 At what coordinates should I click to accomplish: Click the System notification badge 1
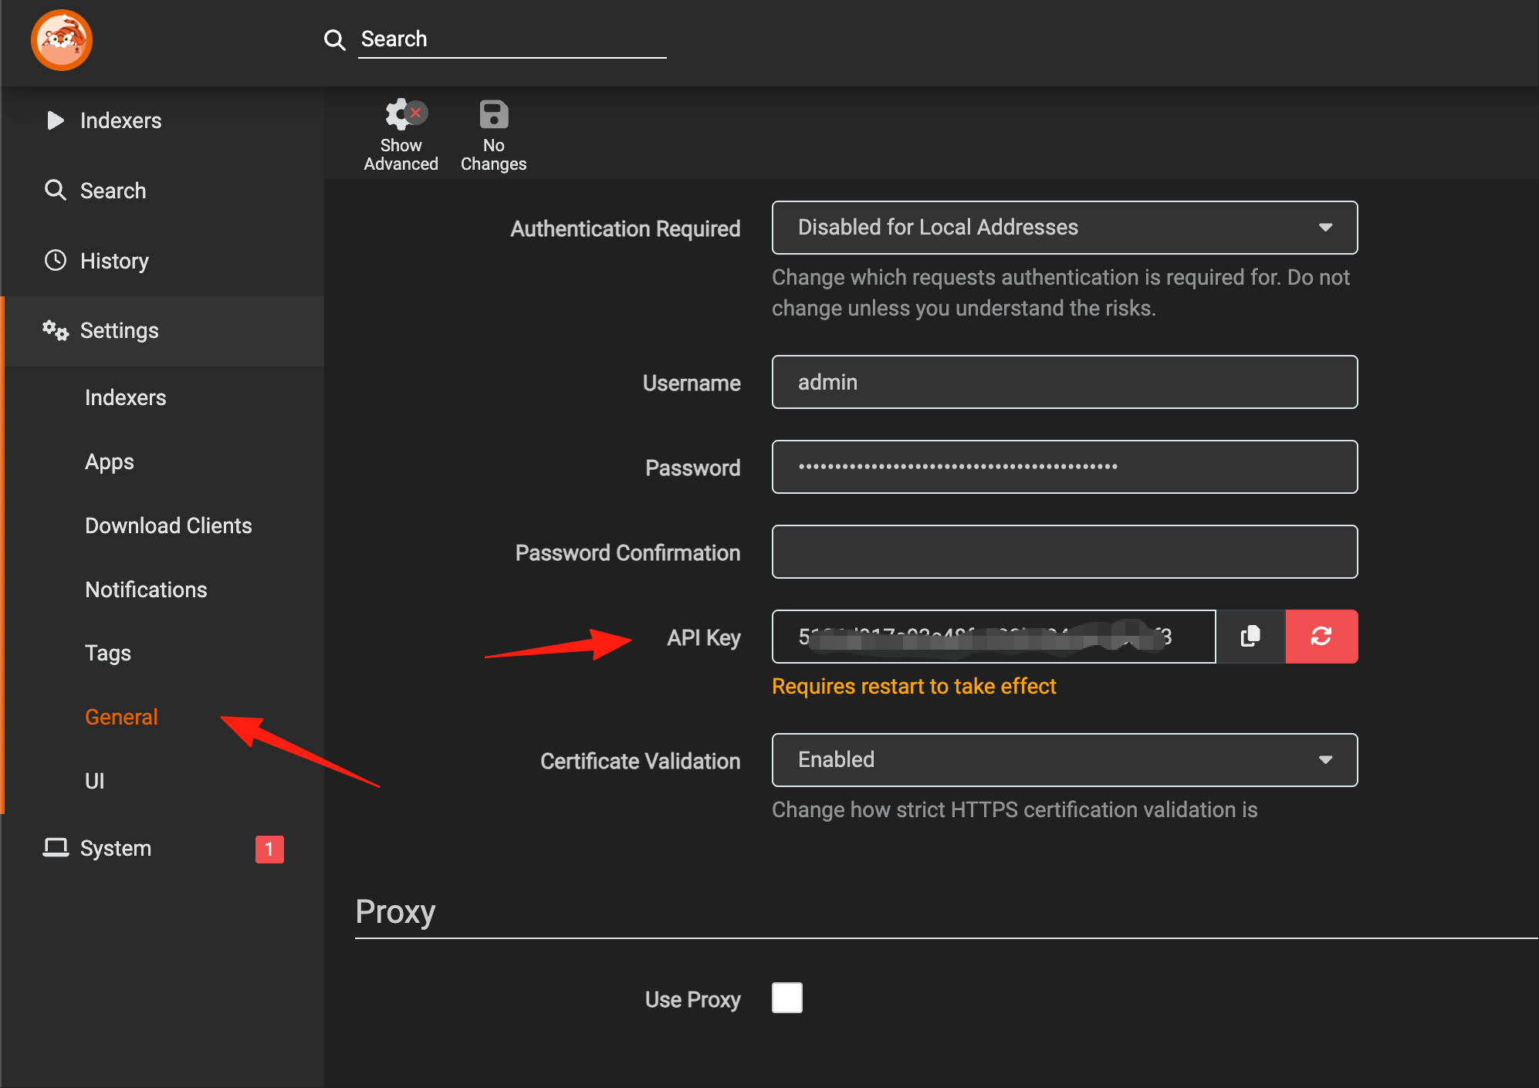[x=269, y=849]
